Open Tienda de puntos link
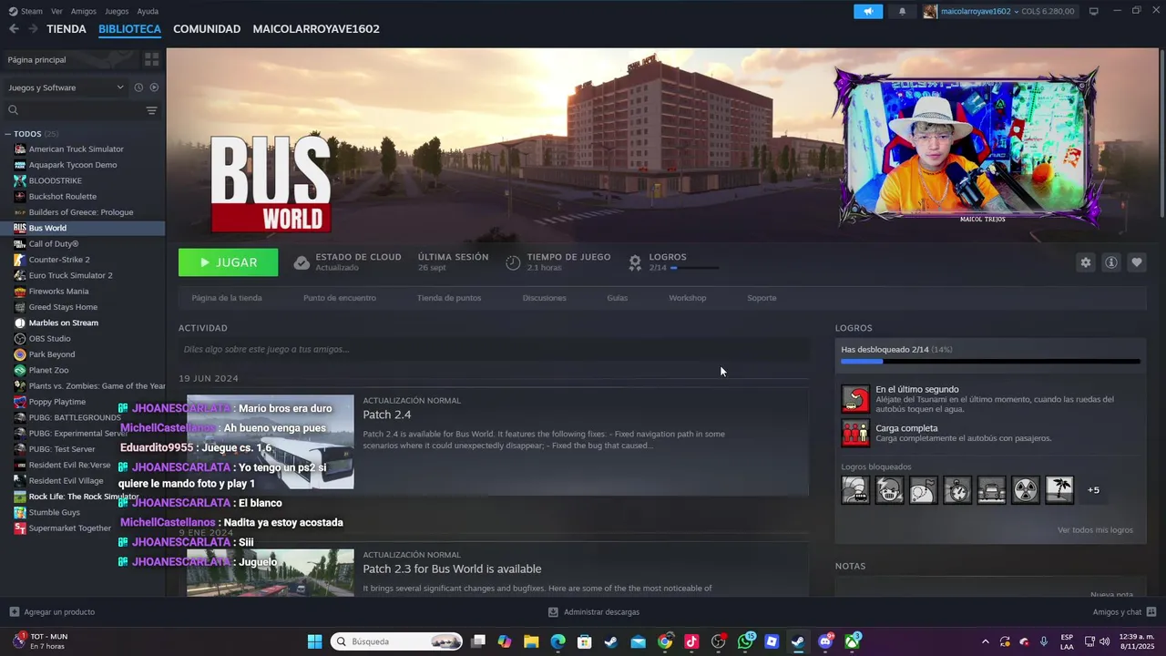The width and height of the screenshot is (1166, 656). click(x=449, y=298)
